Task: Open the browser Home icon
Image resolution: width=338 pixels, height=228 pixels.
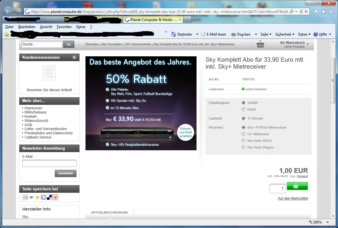Action: (x=316, y=12)
